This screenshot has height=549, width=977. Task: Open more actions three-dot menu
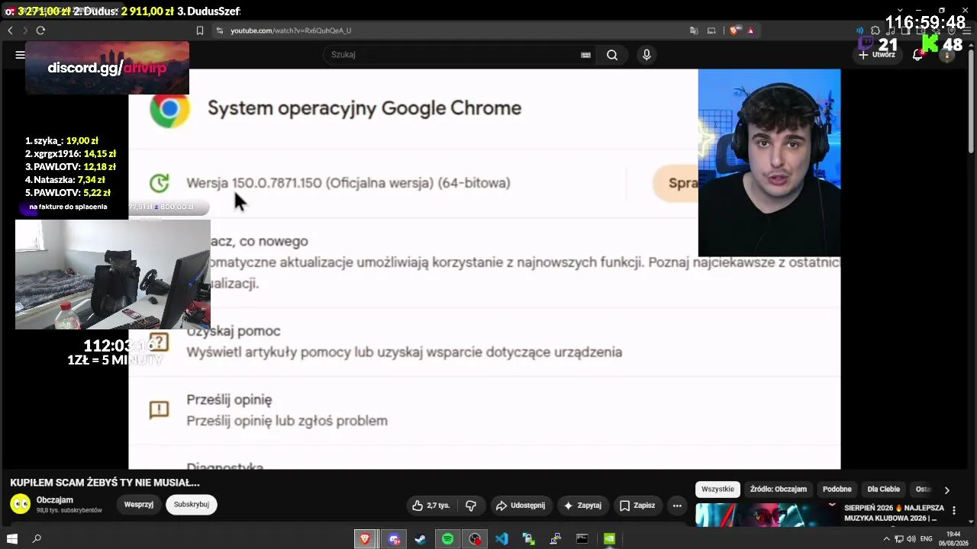[677, 506]
